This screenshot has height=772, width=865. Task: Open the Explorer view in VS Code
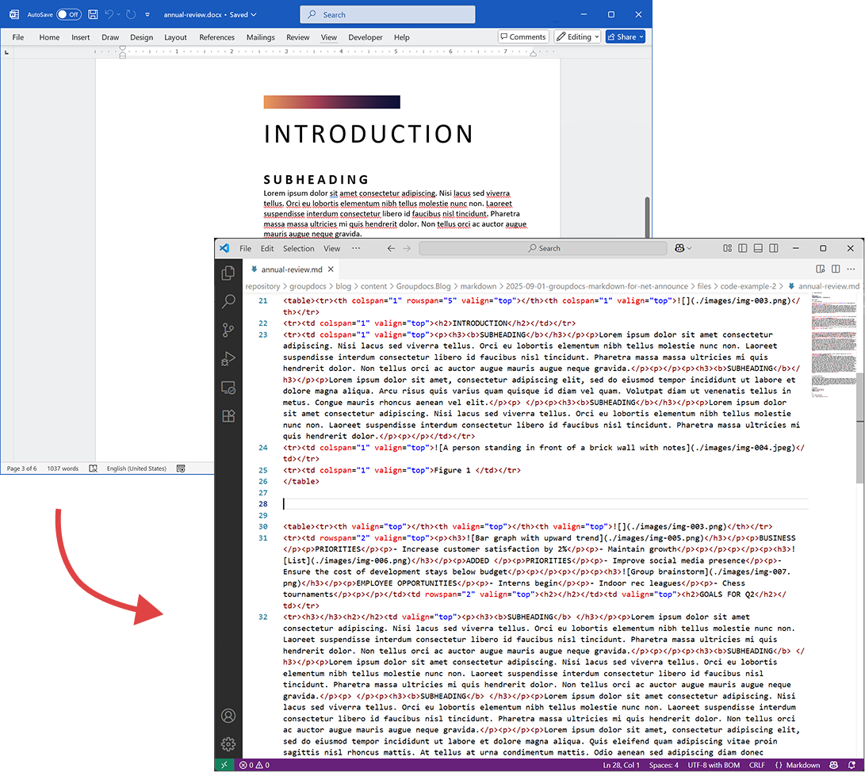[228, 272]
